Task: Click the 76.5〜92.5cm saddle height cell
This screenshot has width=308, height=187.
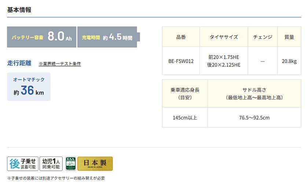Action: (x=254, y=118)
